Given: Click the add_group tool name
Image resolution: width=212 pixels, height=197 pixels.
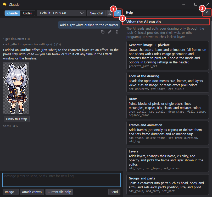Looking at the screenshot, I should click(x=136, y=191).
